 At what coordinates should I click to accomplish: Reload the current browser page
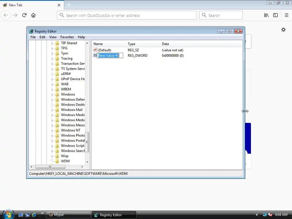(24, 15)
